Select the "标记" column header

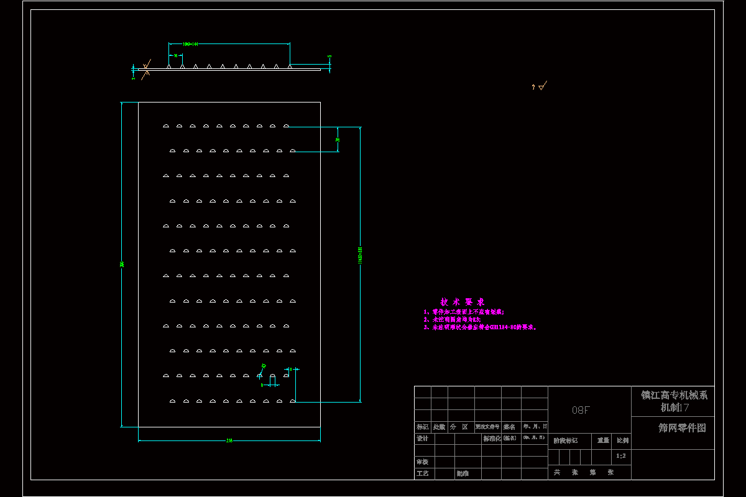pyautogui.click(x=422, y=427)
